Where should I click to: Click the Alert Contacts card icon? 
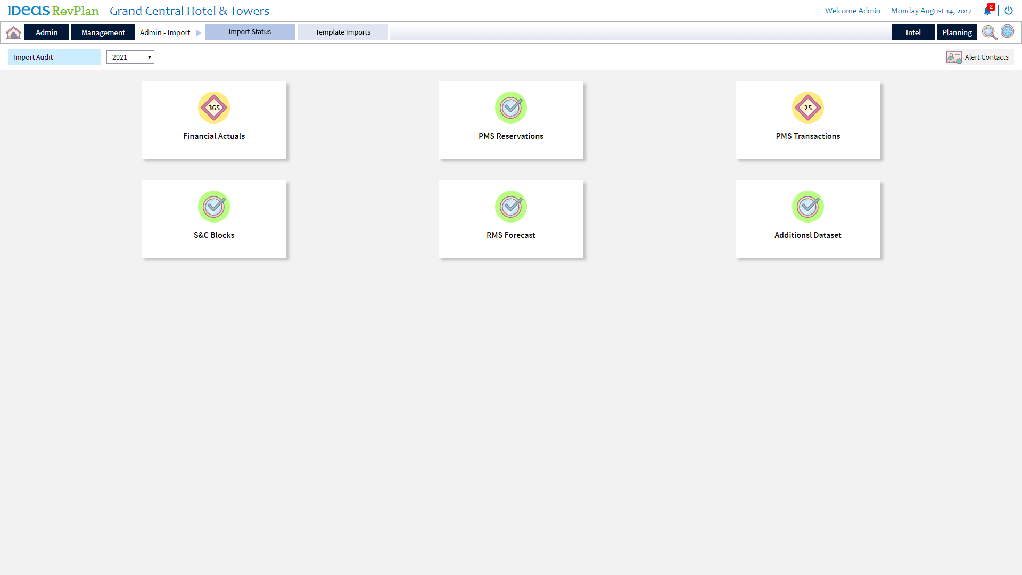pos(954,57)
